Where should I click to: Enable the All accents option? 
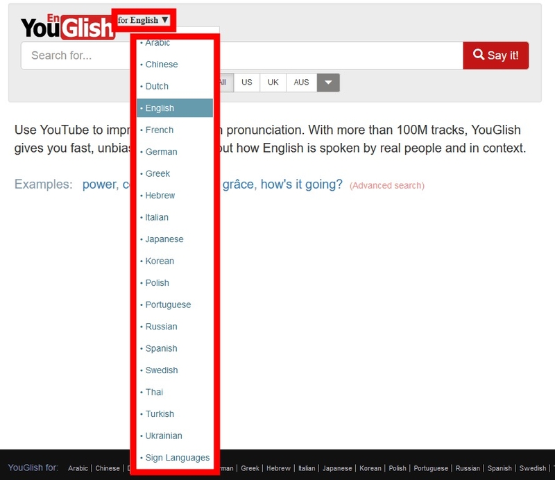[x=223, y=82]
